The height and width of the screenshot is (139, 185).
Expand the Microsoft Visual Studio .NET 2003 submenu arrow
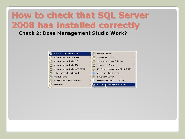click(x=90, y=69)
